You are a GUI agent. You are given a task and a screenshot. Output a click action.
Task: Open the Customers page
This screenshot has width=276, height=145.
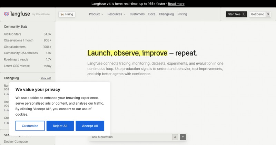[x=137, y=14]
